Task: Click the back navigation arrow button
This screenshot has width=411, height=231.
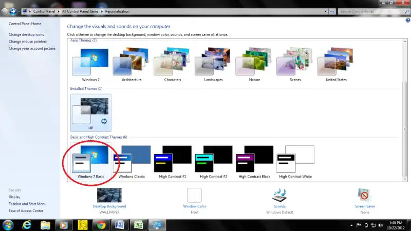Action: click(5, 11)
